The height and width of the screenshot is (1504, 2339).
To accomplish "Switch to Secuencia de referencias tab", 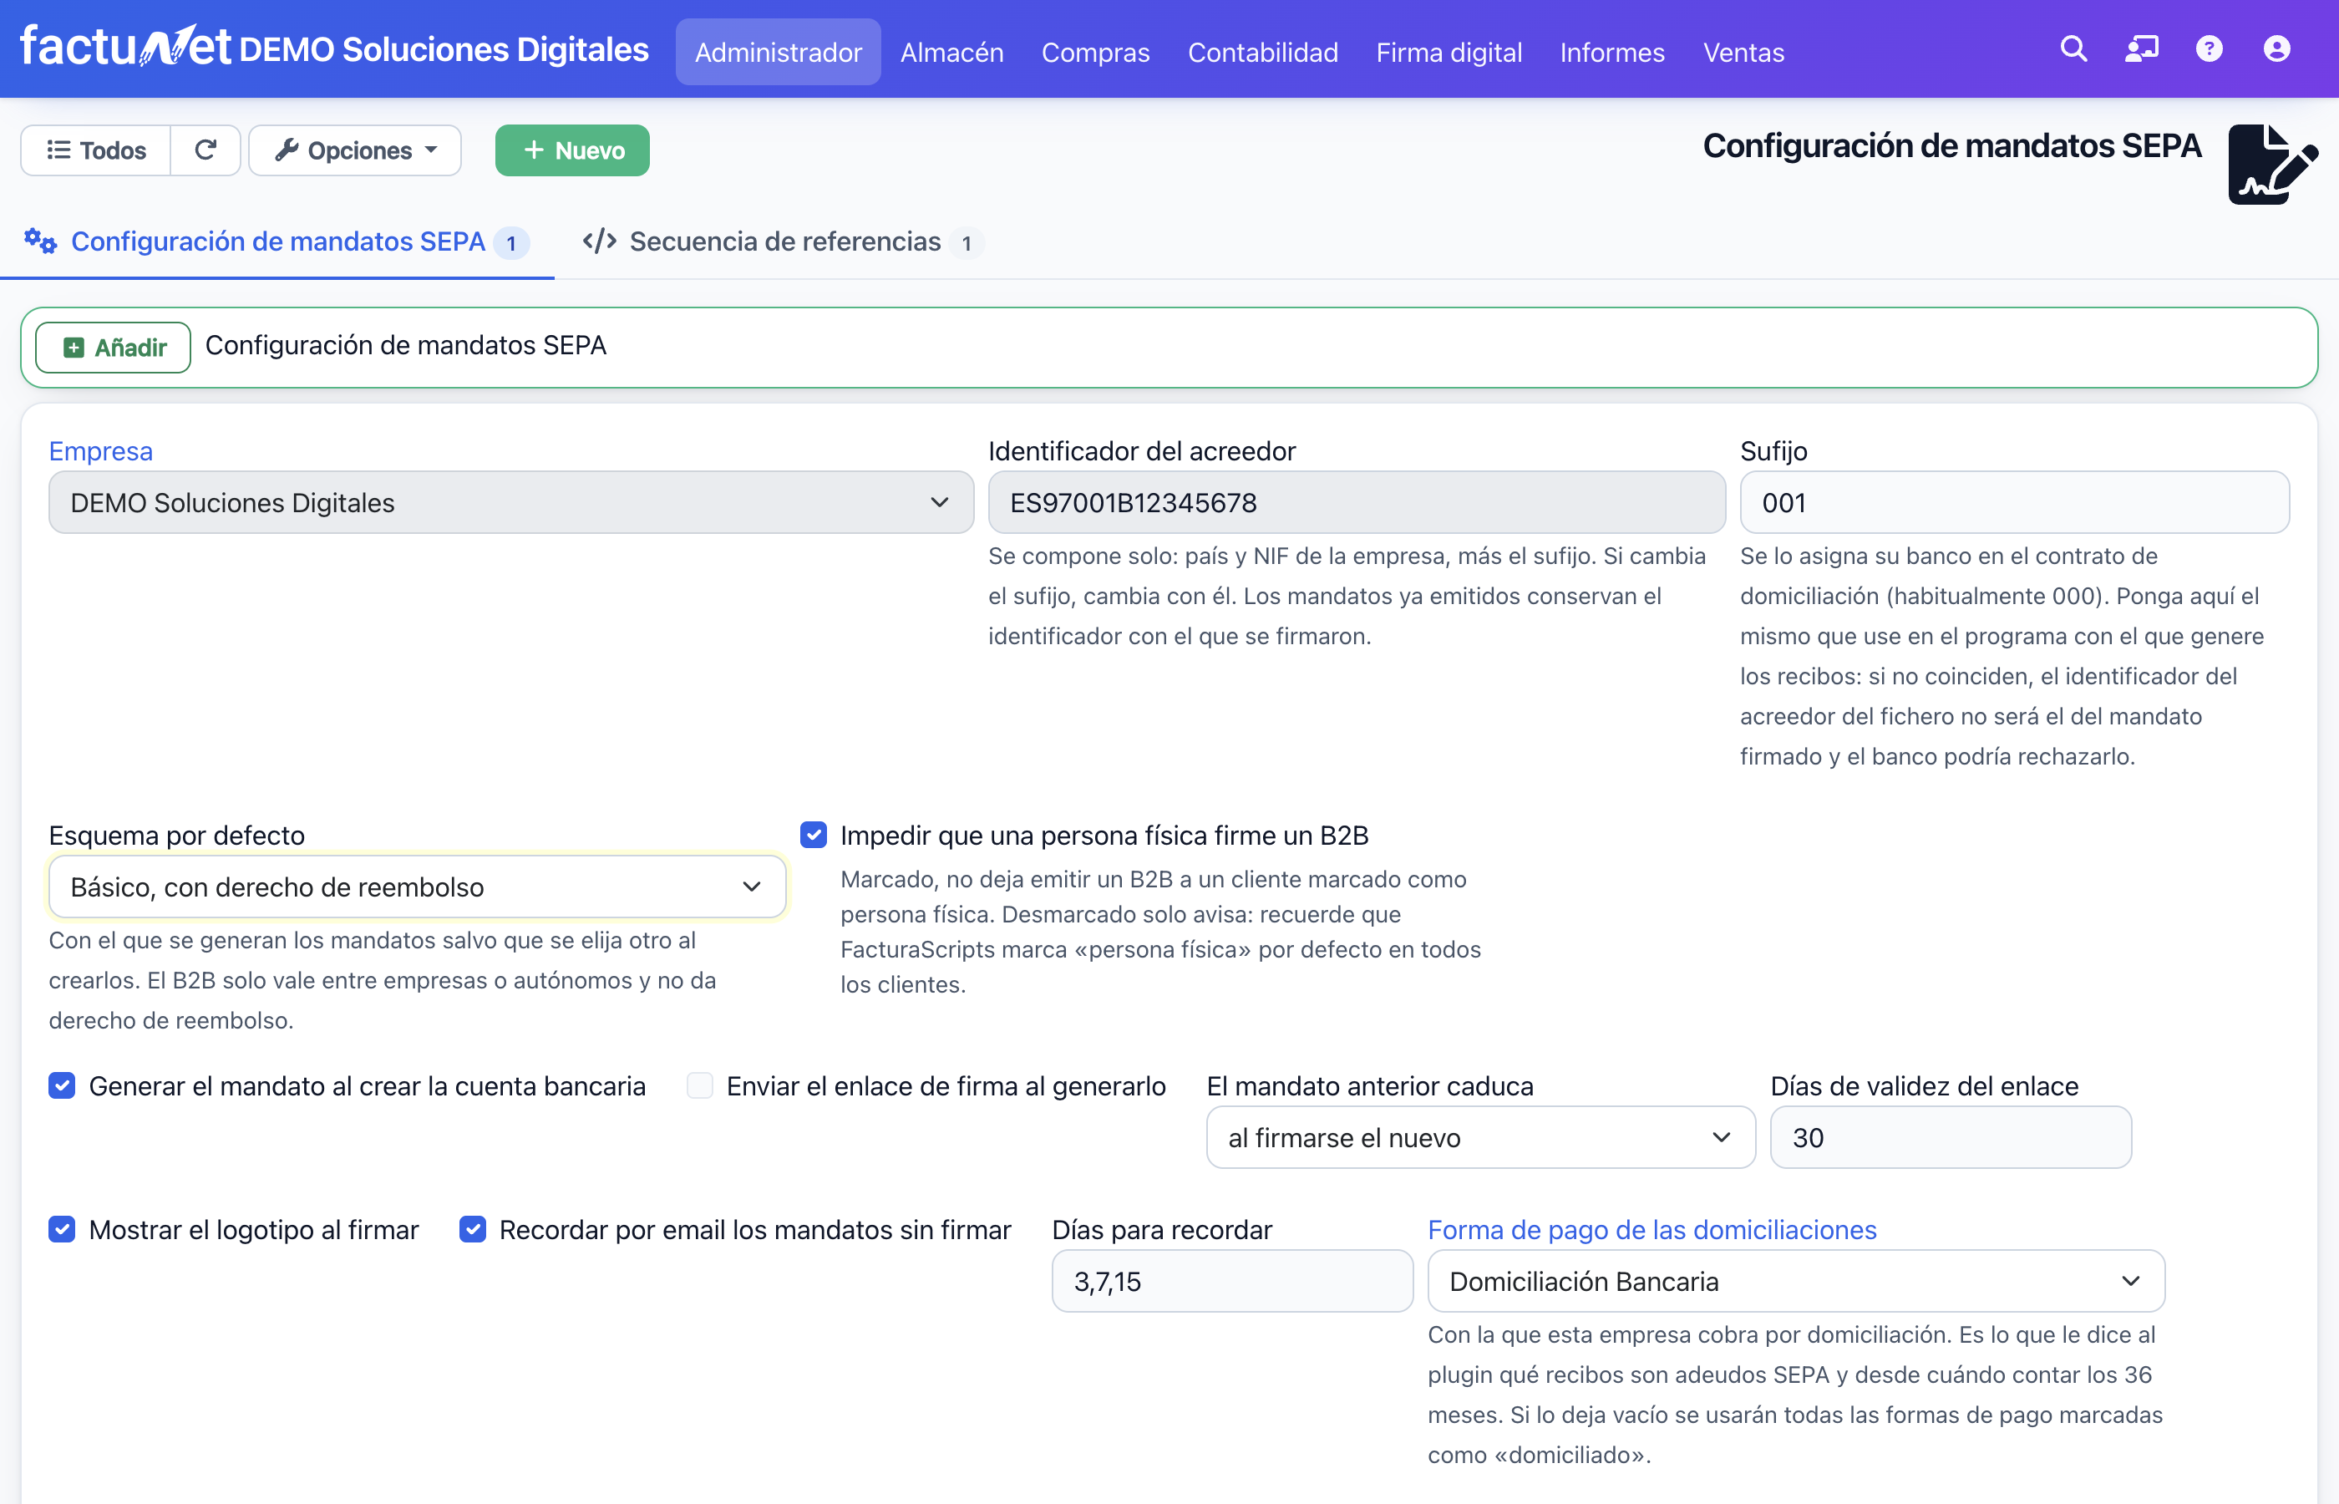I will pyautogui.click(x=783, y=241).
